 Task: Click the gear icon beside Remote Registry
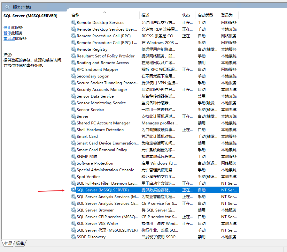(74, 49)
